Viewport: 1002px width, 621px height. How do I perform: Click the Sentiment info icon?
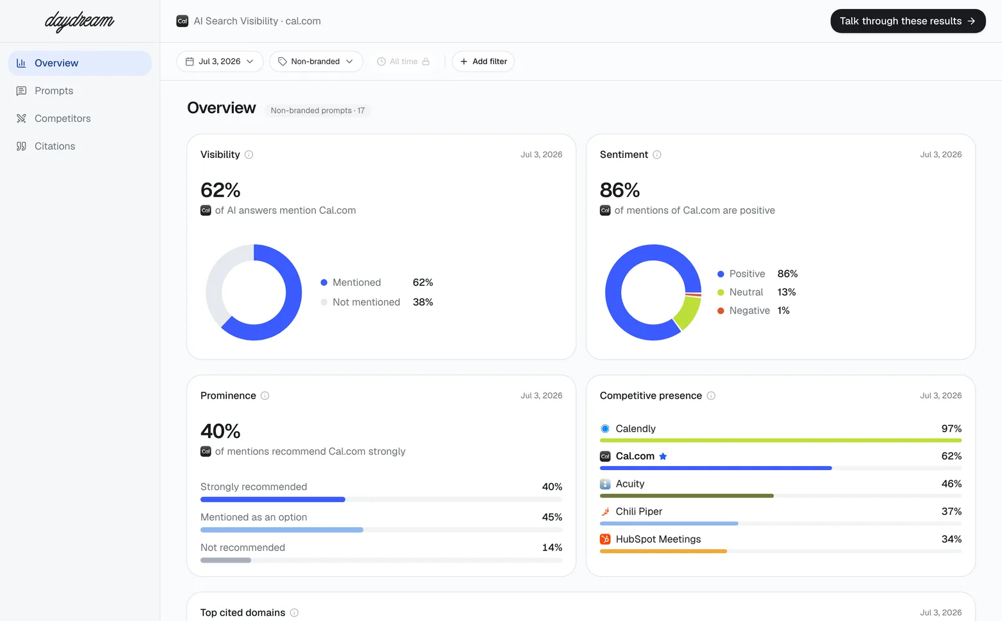point(657,155)
